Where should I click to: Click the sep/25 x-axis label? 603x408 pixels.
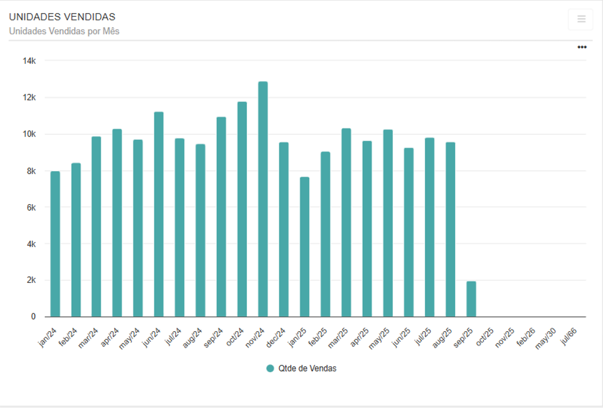(x=463, y=338)
